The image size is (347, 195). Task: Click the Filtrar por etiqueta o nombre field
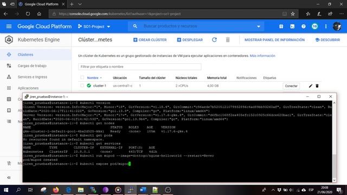pyautogui.click(x=140, y=67)
